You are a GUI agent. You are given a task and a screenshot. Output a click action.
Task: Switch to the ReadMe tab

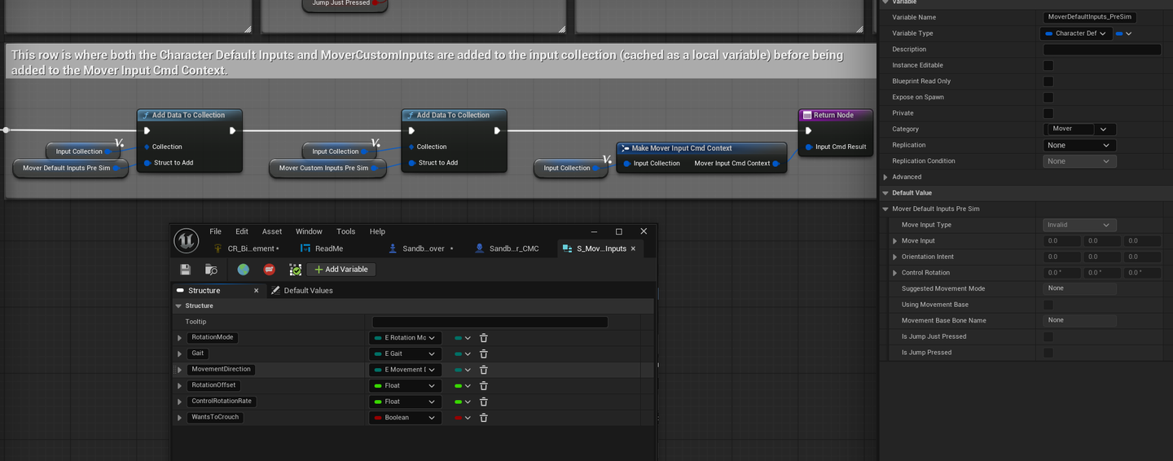click(x=322, y=248)
